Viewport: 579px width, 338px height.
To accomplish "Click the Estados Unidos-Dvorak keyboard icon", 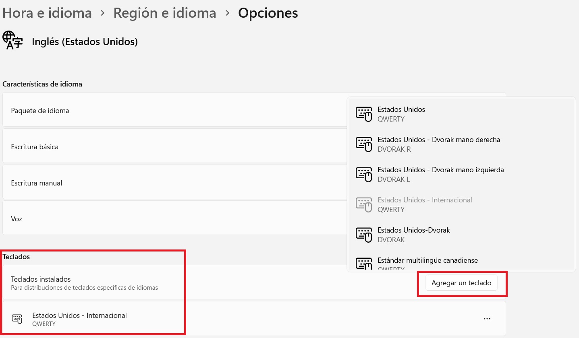I will point(364,235).
